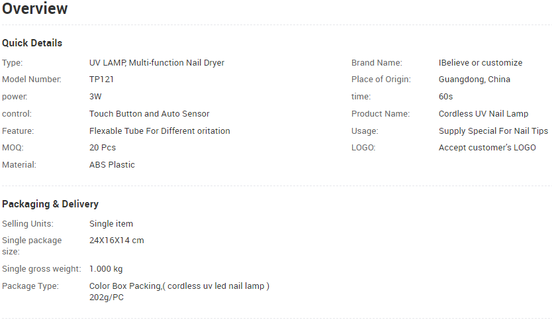Click Cordless UV Nail Lamp product name

(483, 114)
